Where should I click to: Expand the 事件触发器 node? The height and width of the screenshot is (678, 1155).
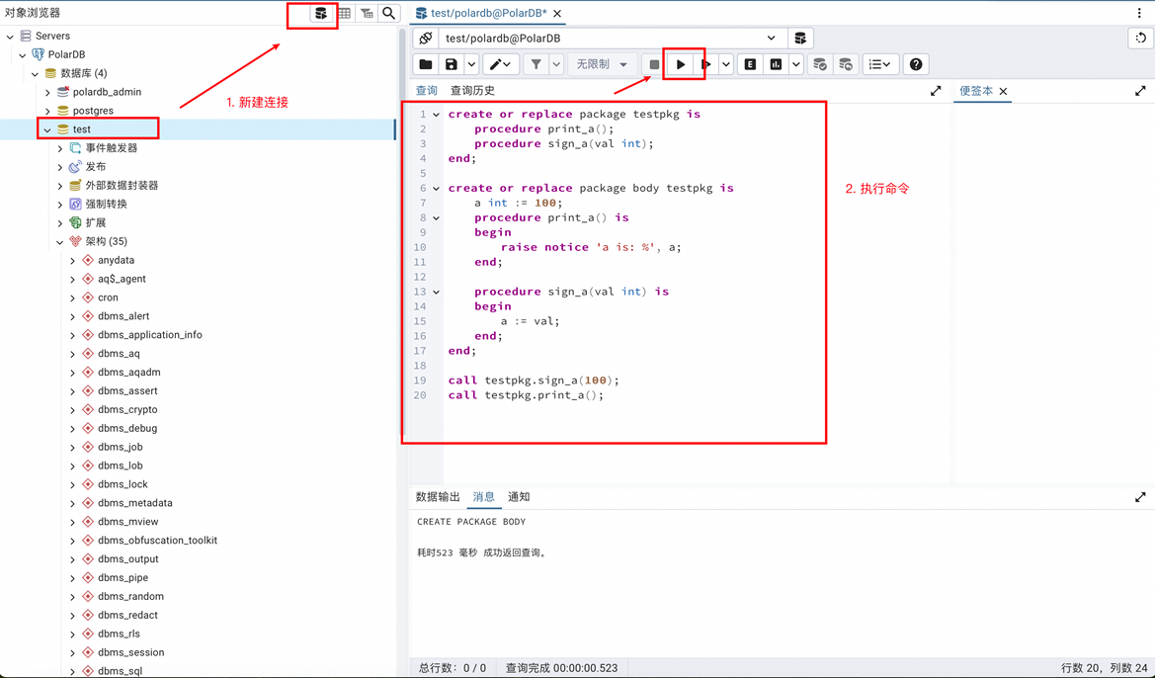tap(60, 148)
